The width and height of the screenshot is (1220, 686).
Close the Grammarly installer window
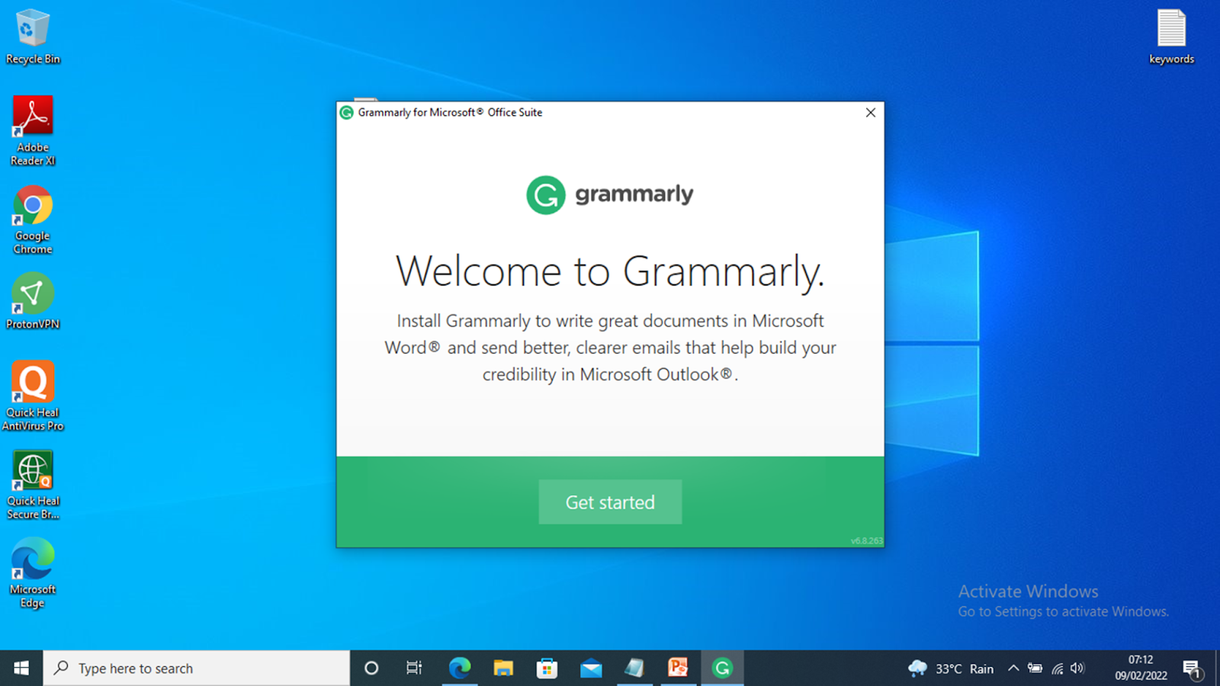pos(871,113)
